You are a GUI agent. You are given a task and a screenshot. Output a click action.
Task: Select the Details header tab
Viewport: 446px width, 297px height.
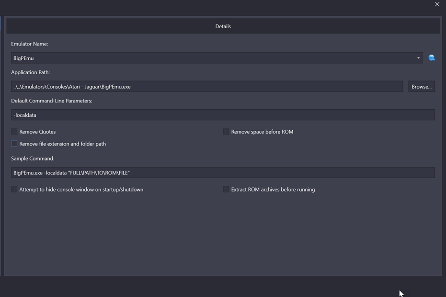223,26
